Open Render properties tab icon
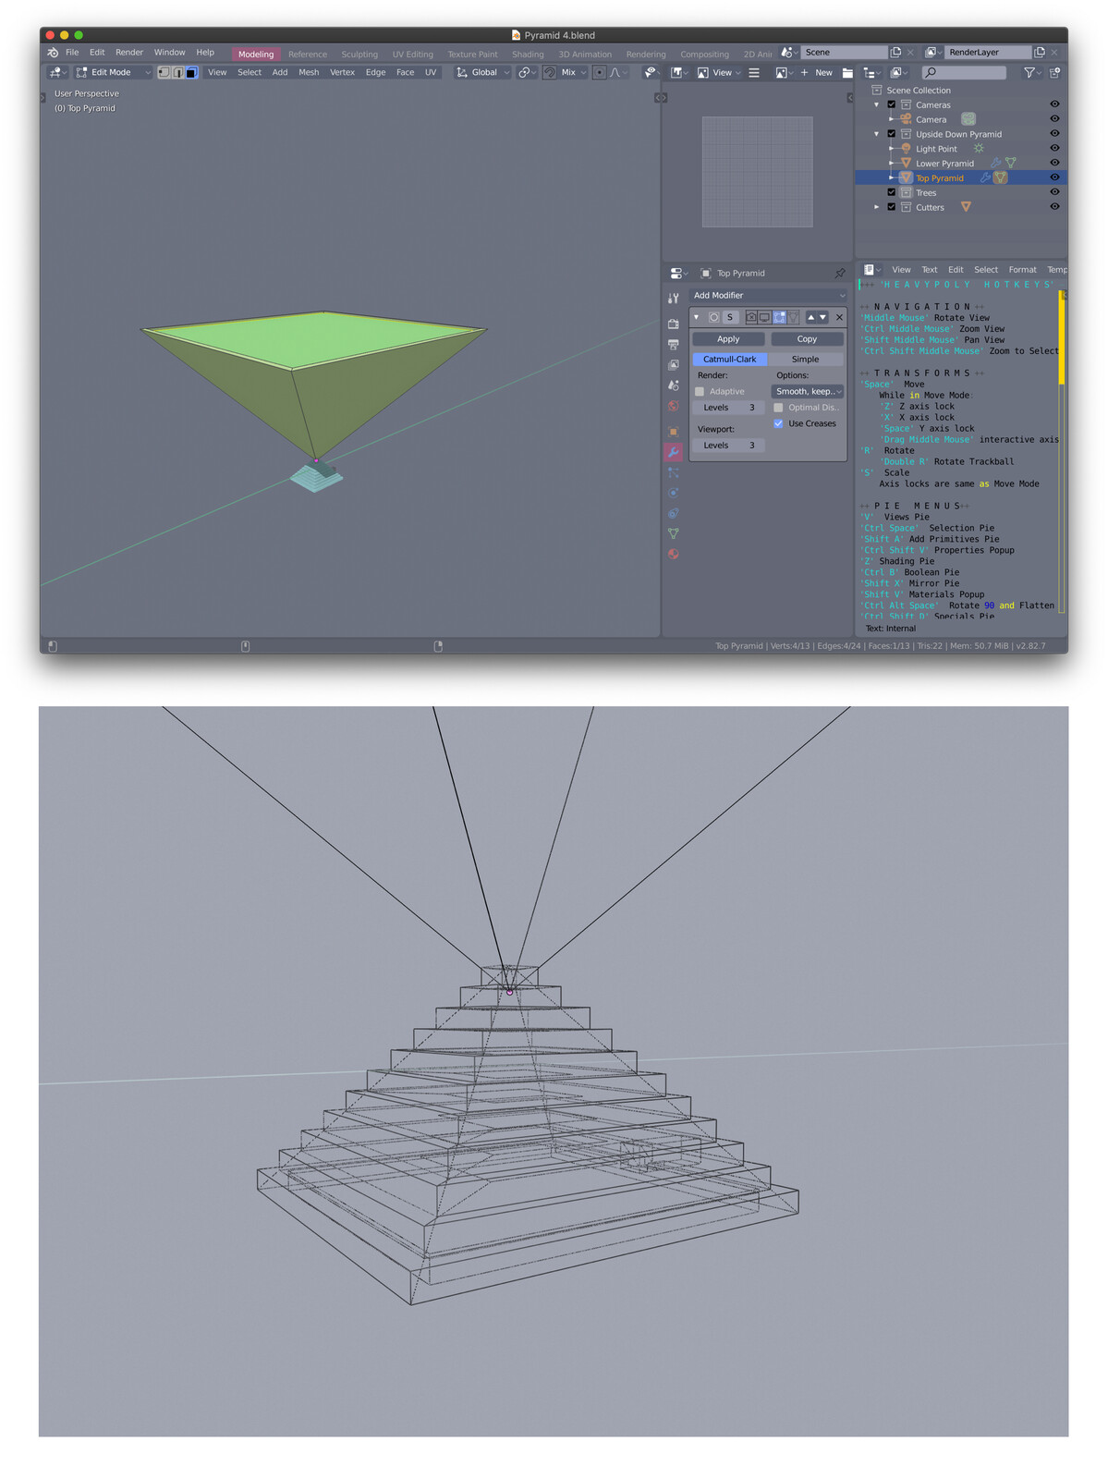This screenshot has width=1108, height=1479. 673,324
